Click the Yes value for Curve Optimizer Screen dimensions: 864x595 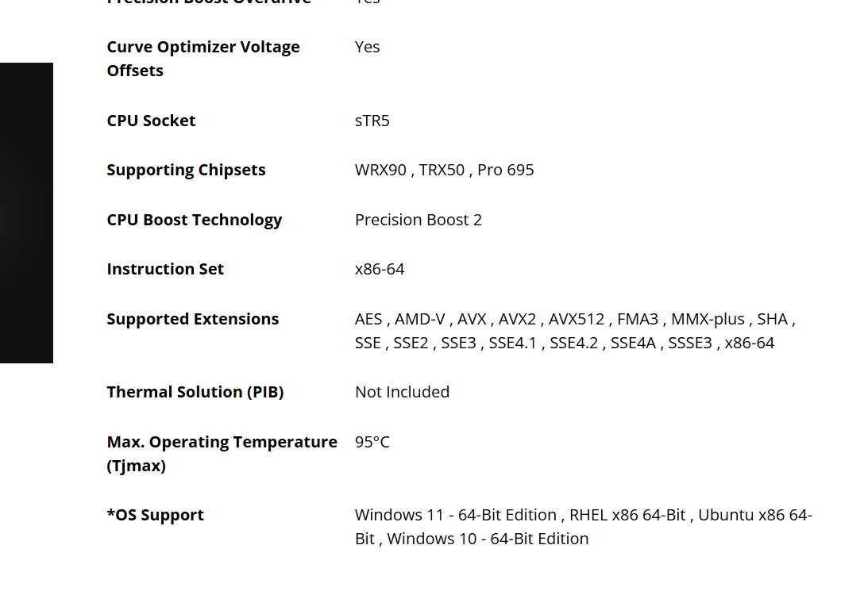[x=367, y=47]
